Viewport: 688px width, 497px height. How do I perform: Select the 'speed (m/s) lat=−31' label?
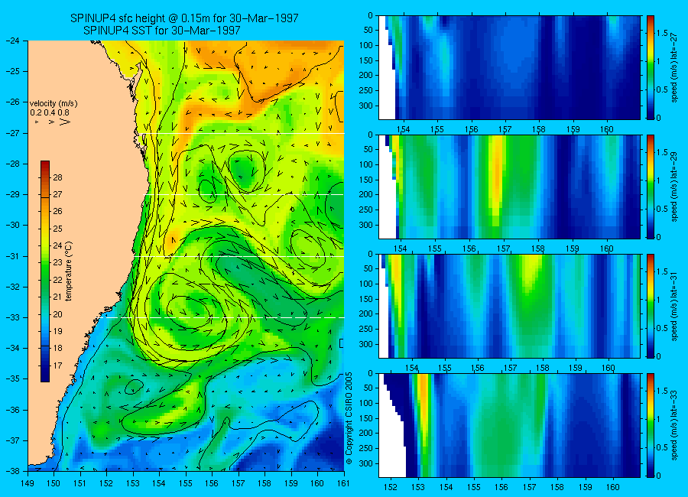click(x=674, y=306)
